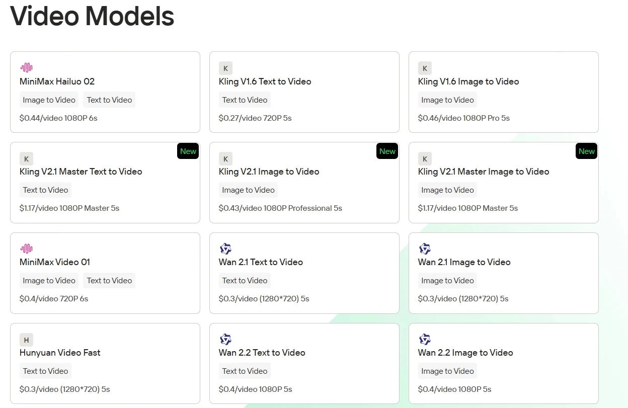Select Text to Video tag on MiniMax Video 01
The width and height of the screenshot is (628, 408).
coord(109,280)
